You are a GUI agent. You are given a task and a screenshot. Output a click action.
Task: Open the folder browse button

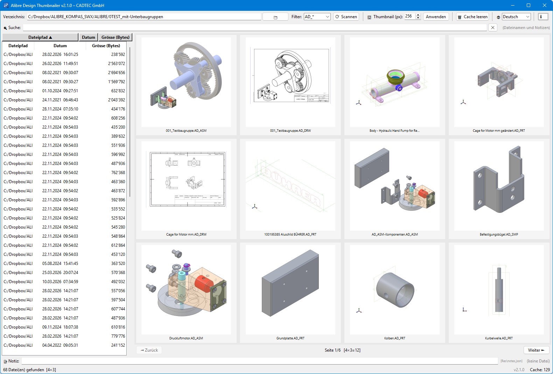click(x=275, y=17)
